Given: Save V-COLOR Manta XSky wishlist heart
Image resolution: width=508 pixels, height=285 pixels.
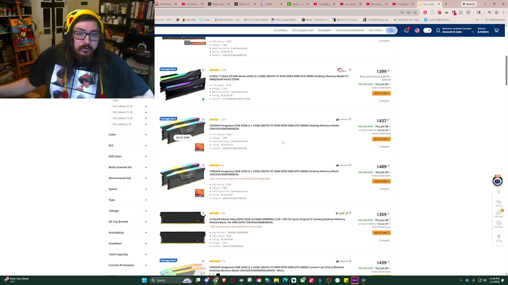Looking at the screenshot, I should point(203,213).
